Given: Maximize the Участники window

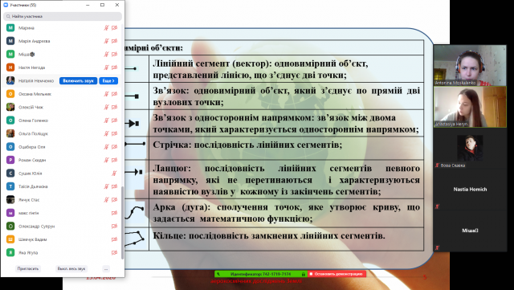Looking at the screenshot, I should tap(102, 5).
